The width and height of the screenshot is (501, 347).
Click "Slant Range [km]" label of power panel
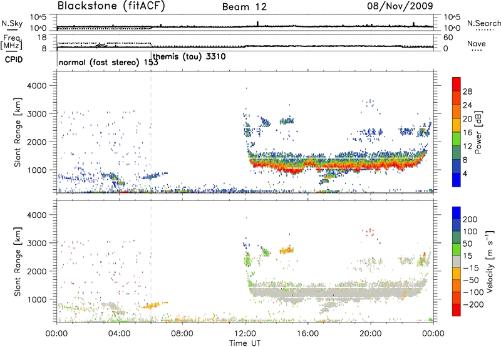click(x=18, y=132)
